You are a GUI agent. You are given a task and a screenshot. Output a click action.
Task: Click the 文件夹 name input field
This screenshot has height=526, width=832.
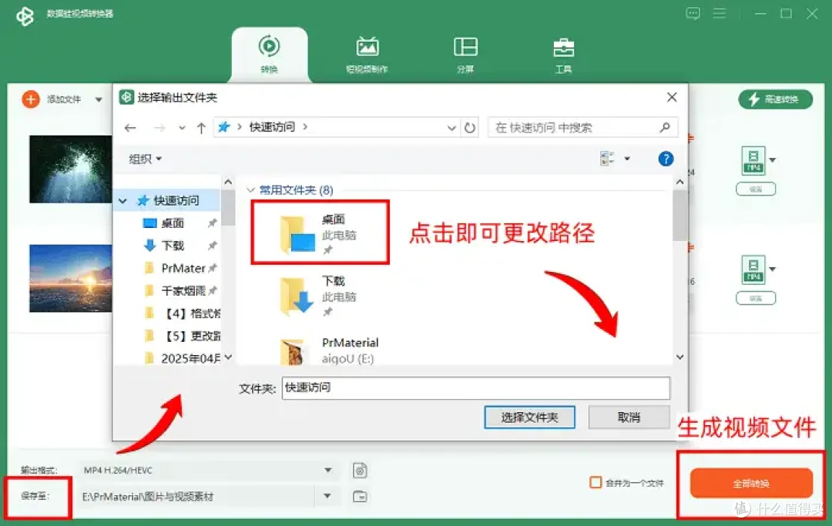pos(476,388)
